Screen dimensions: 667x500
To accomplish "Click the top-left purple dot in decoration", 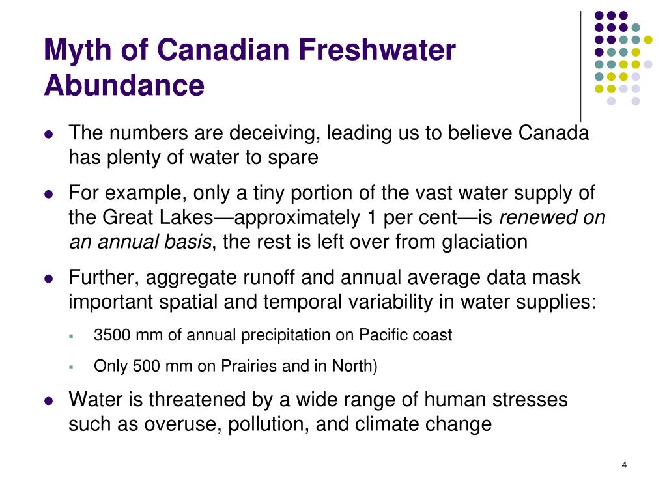I will point(599,16).
